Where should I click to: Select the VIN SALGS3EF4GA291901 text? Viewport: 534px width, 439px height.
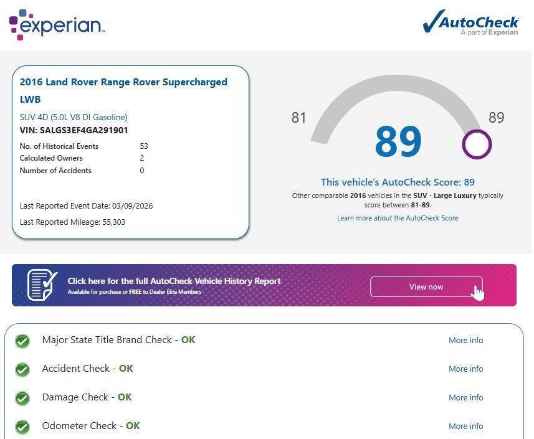pyautogui.click(x=74, y=130)
